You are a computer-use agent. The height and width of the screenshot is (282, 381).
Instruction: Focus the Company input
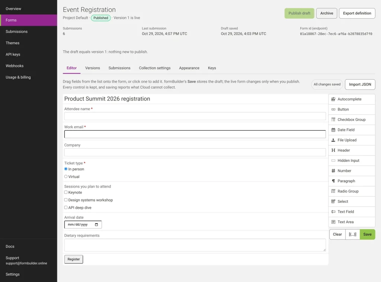[195, 152]
